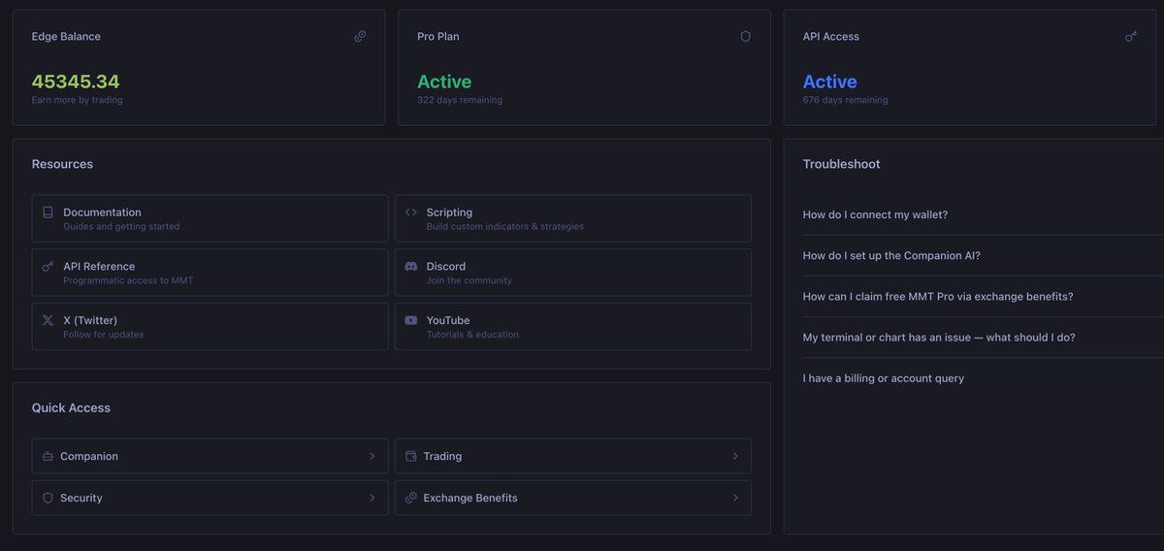
Task: Click the Documentation book icon
Action: [48, 212]
